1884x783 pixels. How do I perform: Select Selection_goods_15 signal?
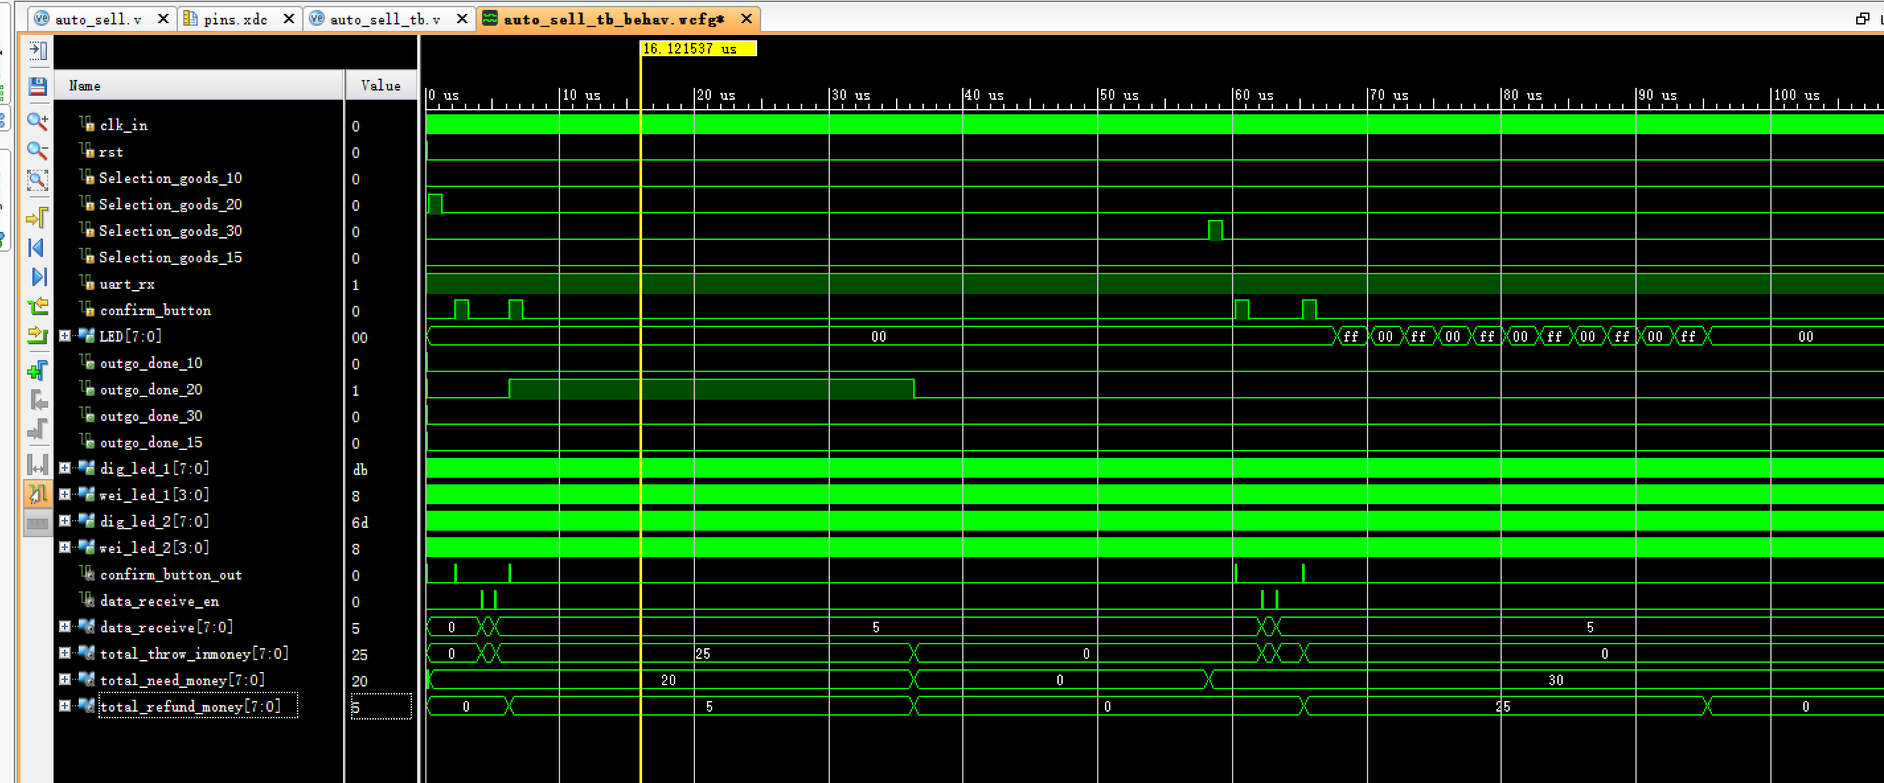tap(171, 257)
